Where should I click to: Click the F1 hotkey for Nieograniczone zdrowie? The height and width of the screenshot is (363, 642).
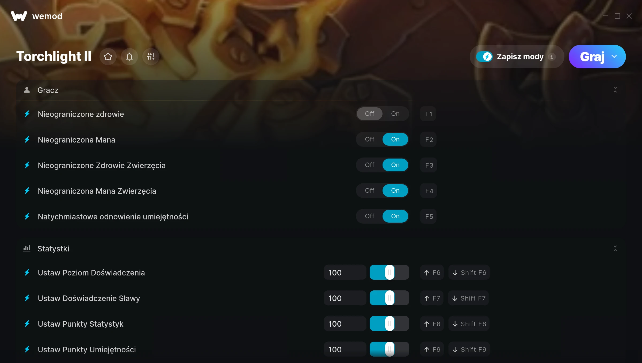[x=428, y=114]
